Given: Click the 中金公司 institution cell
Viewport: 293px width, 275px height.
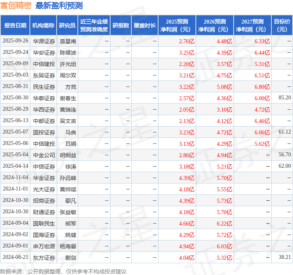Looking at the screenshot, I should click(x=44, y=155).
